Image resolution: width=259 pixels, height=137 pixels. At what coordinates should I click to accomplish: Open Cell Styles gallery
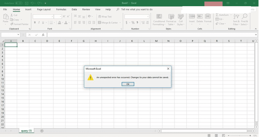coord(181,20)
